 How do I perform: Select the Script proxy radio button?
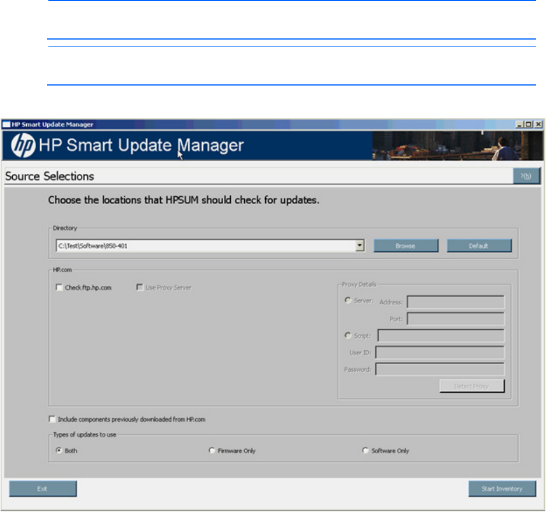pyautogui.click(x=348, y=335)
